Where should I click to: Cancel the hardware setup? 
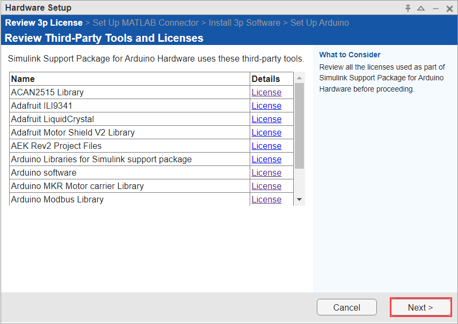346,307
